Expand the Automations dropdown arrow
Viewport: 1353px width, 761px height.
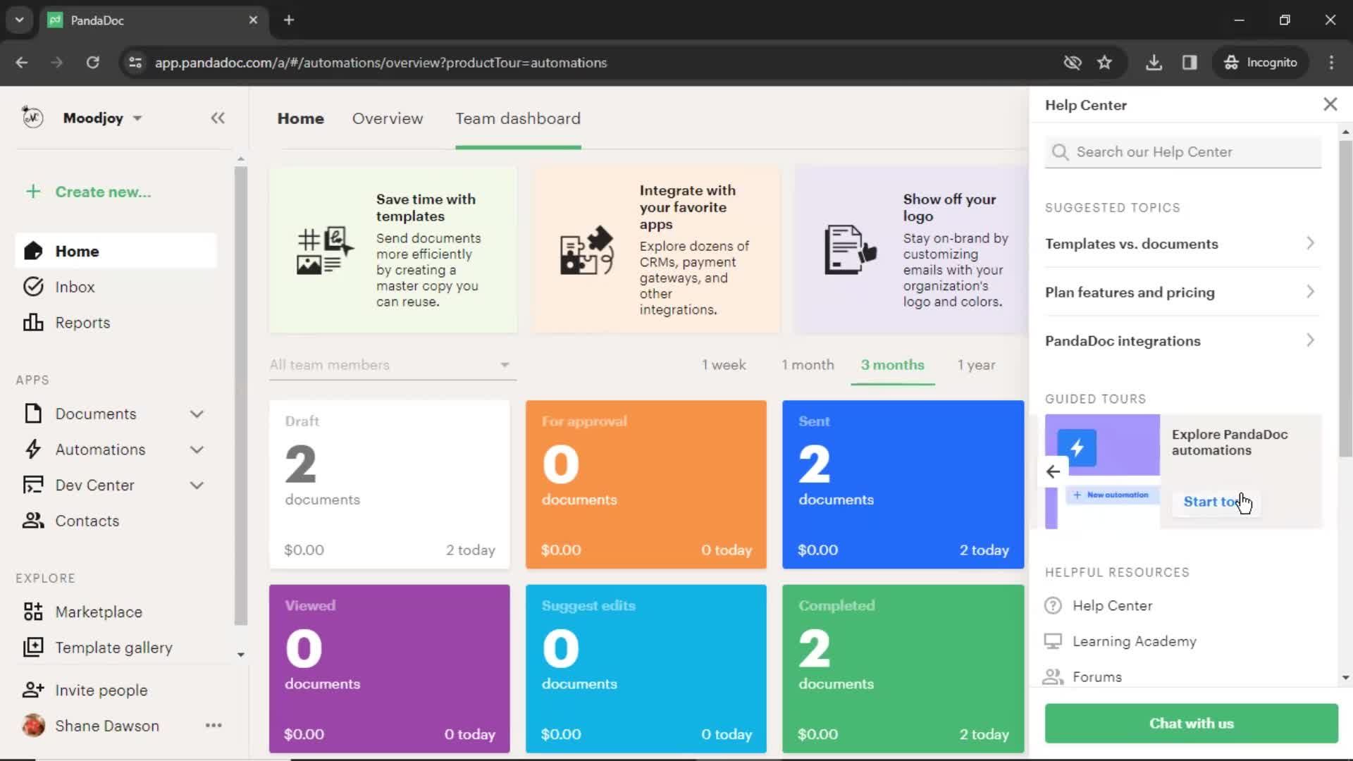tap(197, 449)
